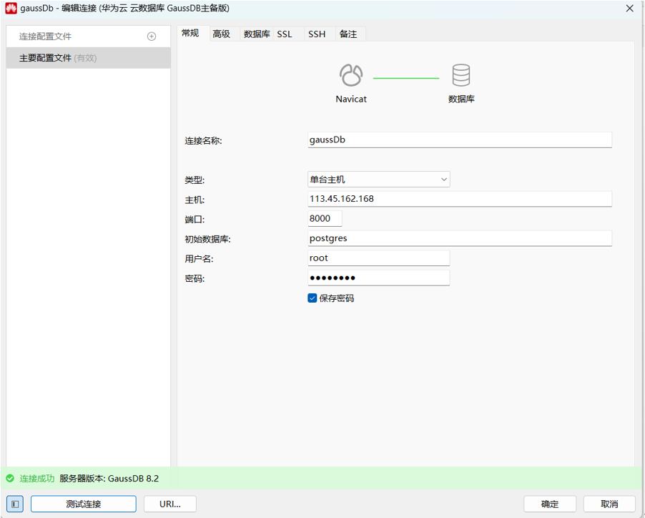This screenshot has height=518, width=645.
Task: Click the 连接名称: label
Action: coord(203,141)
